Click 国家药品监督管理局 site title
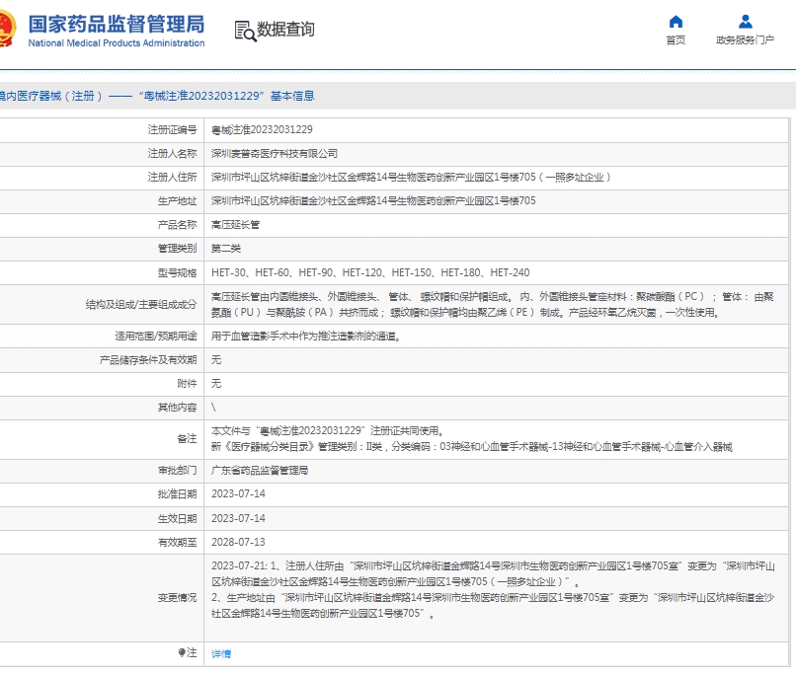796x676 pixels. point(117,25)
